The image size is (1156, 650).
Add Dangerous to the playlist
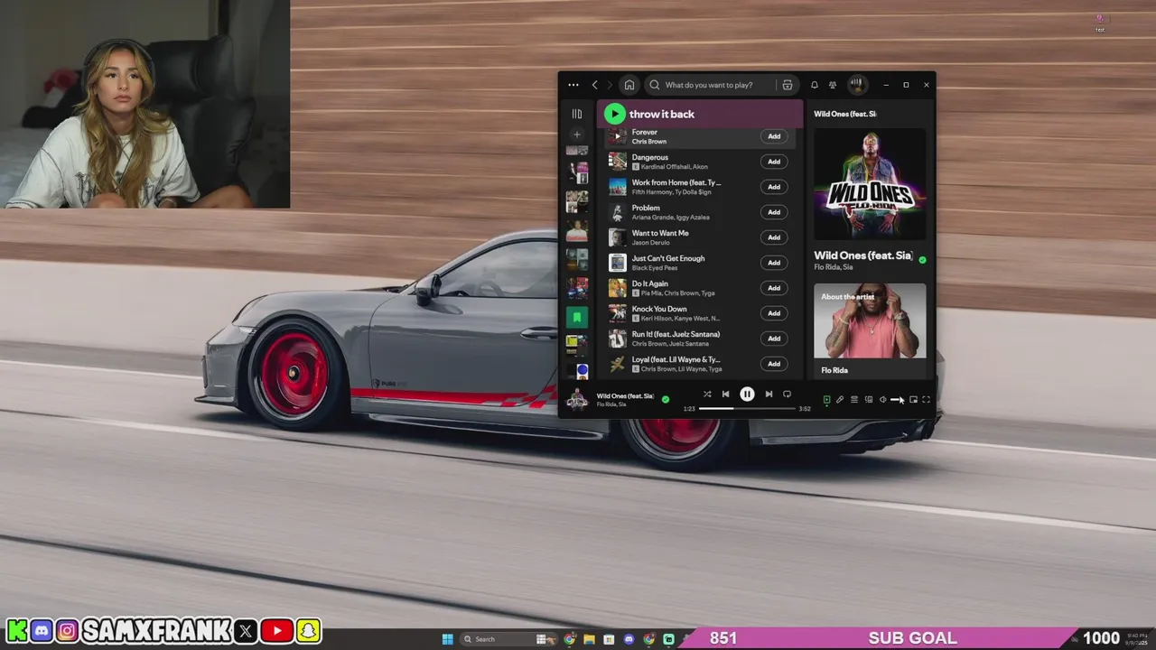(774, 162)
